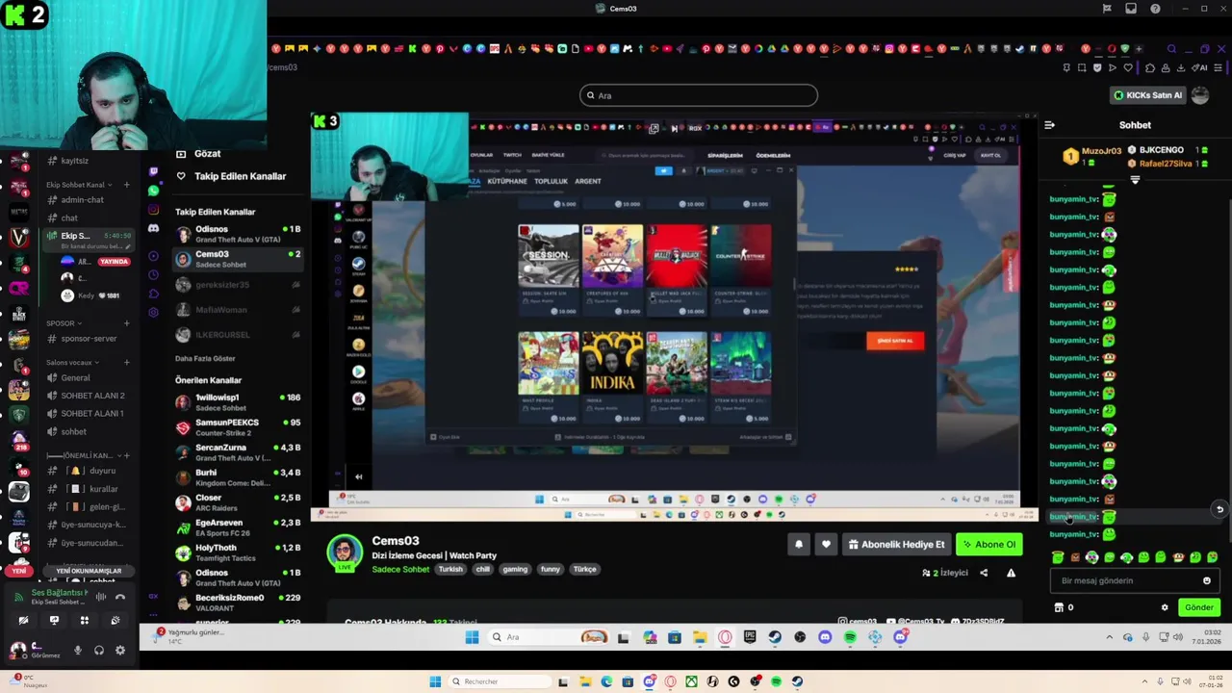Screen dimensions: 1232x693
Task: Open SamsunPEEKCS recommended channel
Action: [x=238, y=427]
